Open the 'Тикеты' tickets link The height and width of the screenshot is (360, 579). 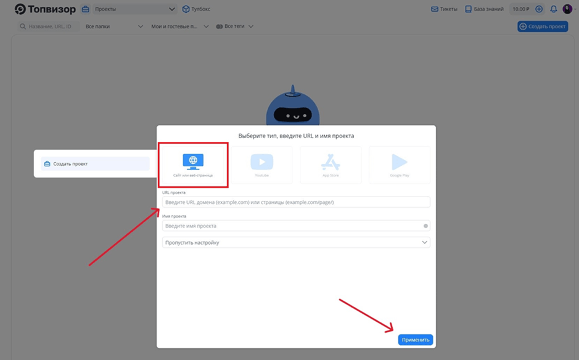click(x=444, y=9)
